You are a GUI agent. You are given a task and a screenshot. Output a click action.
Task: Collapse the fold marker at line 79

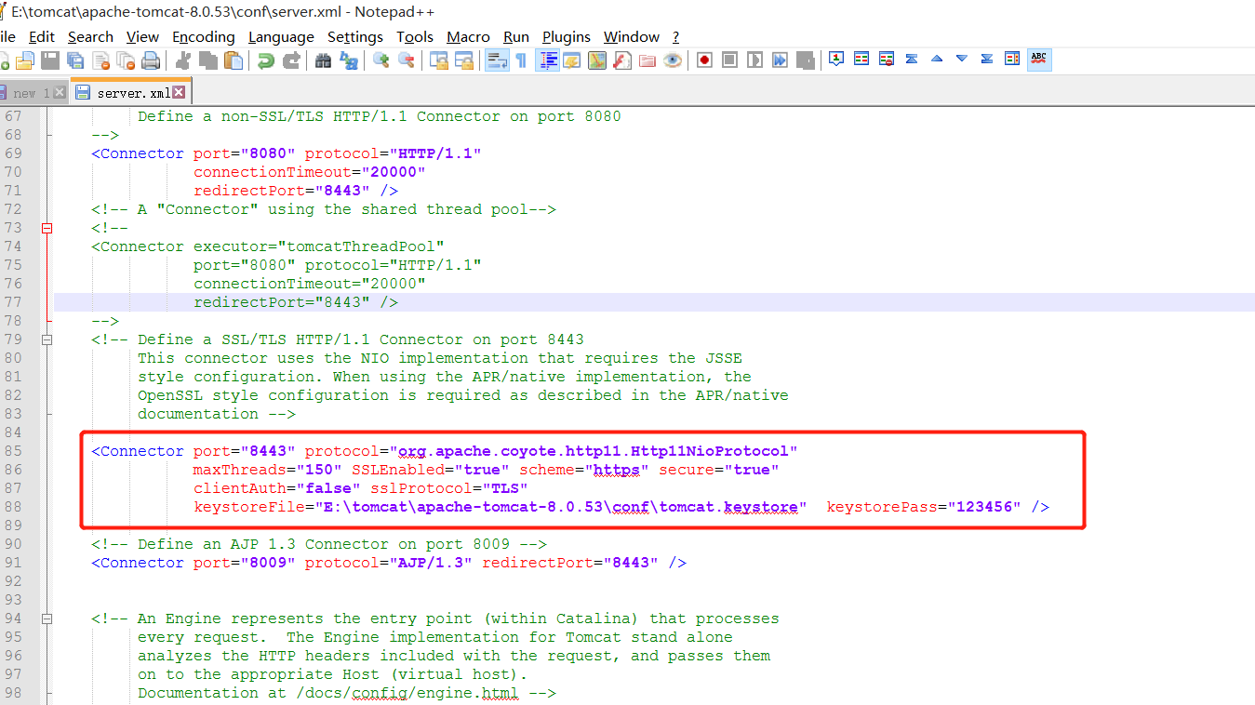pos(47,339)
